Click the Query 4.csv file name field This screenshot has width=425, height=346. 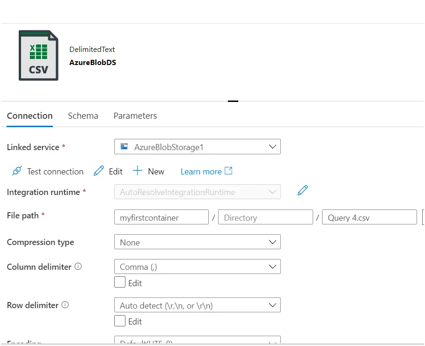369,217
